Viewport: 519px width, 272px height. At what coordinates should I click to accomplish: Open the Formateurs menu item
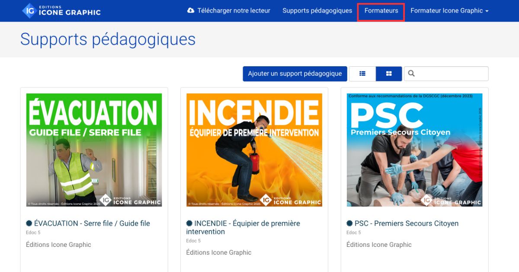tap(381, 11)
